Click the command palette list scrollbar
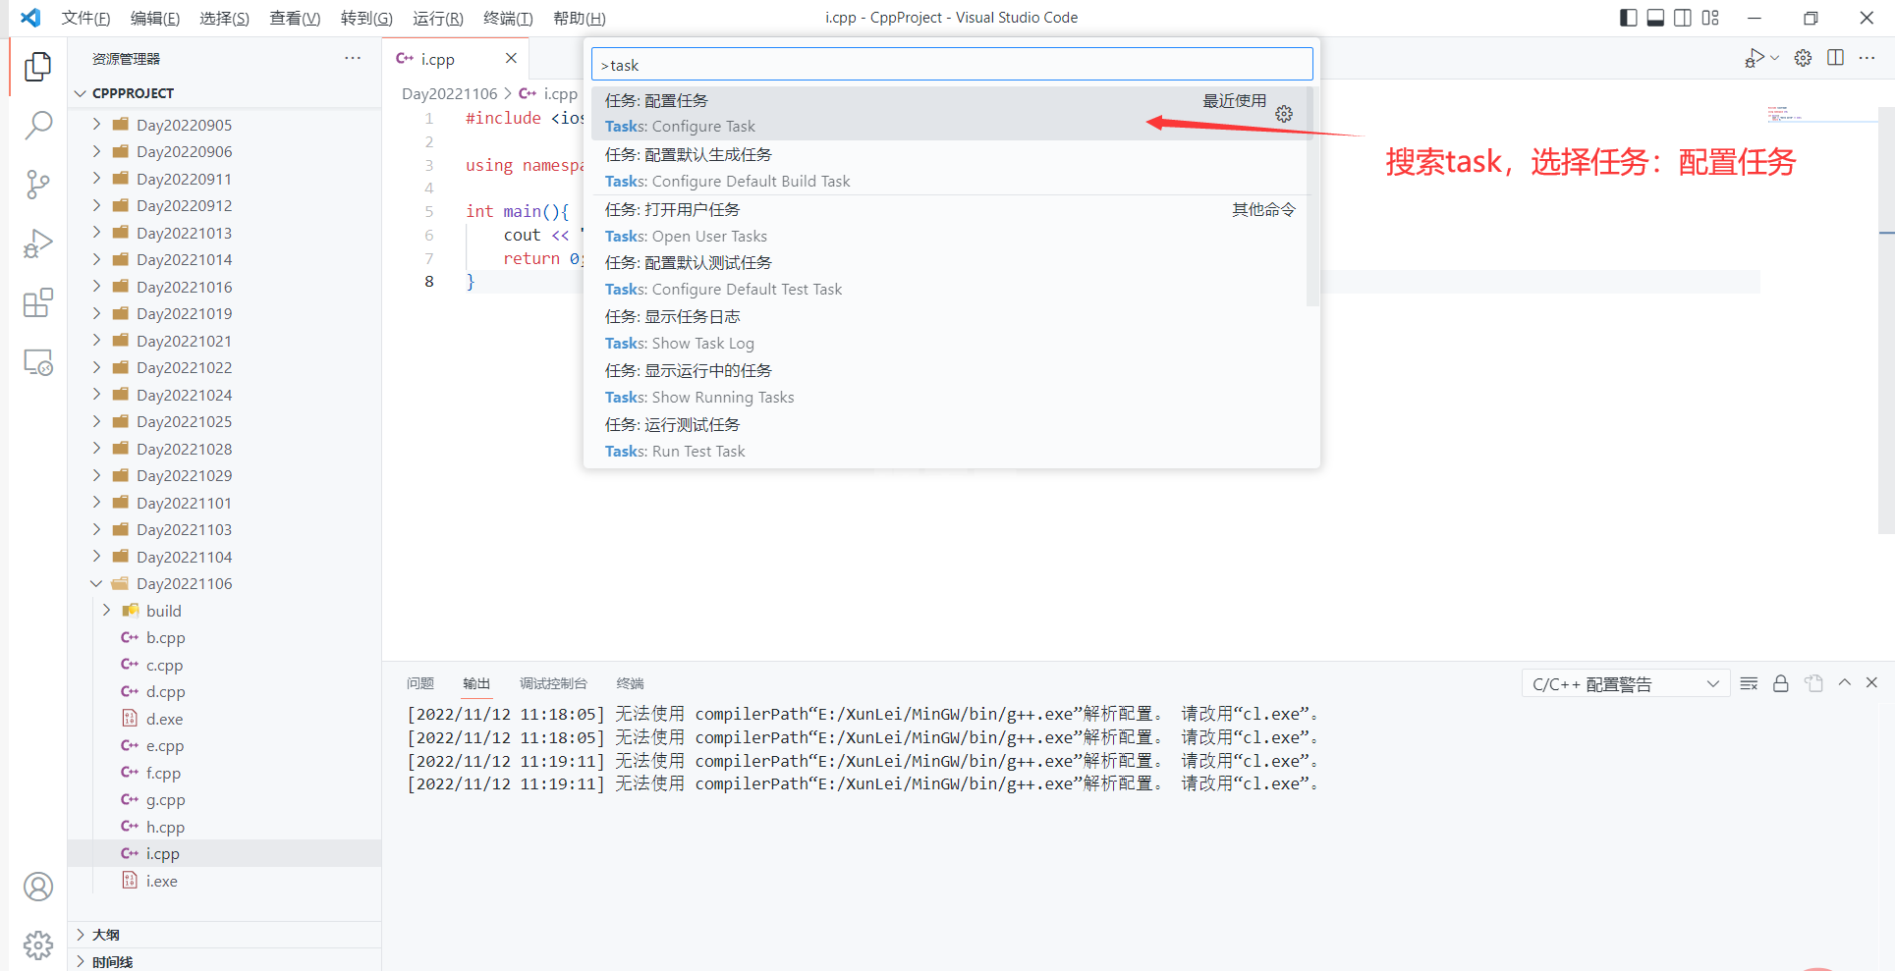 (1312, 196)
